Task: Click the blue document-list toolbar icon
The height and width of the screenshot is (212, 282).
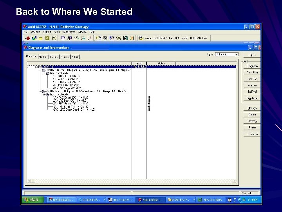Action: click(112, 38)
